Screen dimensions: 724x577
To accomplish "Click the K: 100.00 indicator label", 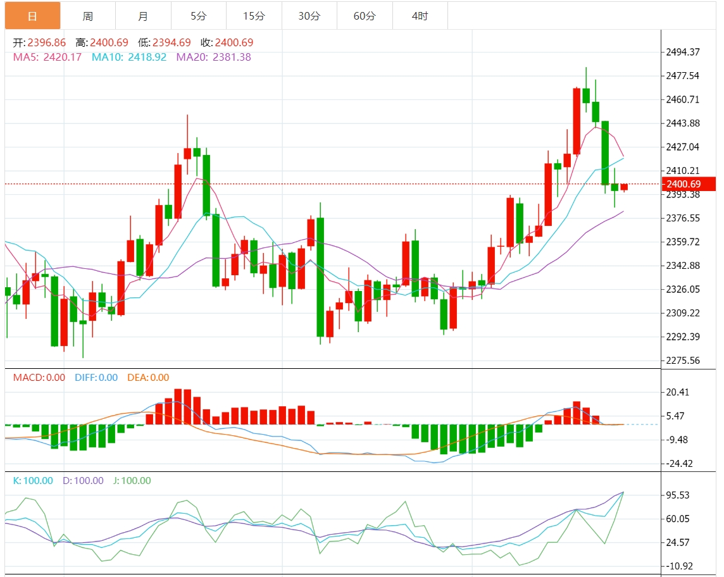I will tap(33, 481).
